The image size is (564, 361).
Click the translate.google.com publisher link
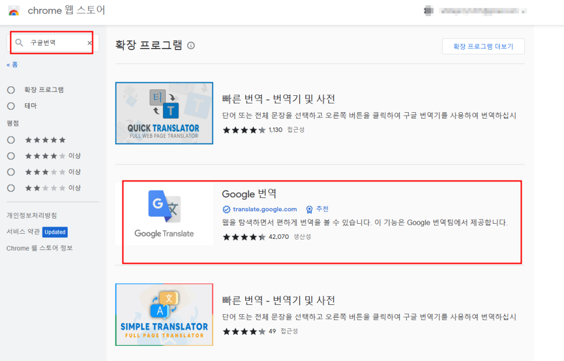(x=264, y=209)
